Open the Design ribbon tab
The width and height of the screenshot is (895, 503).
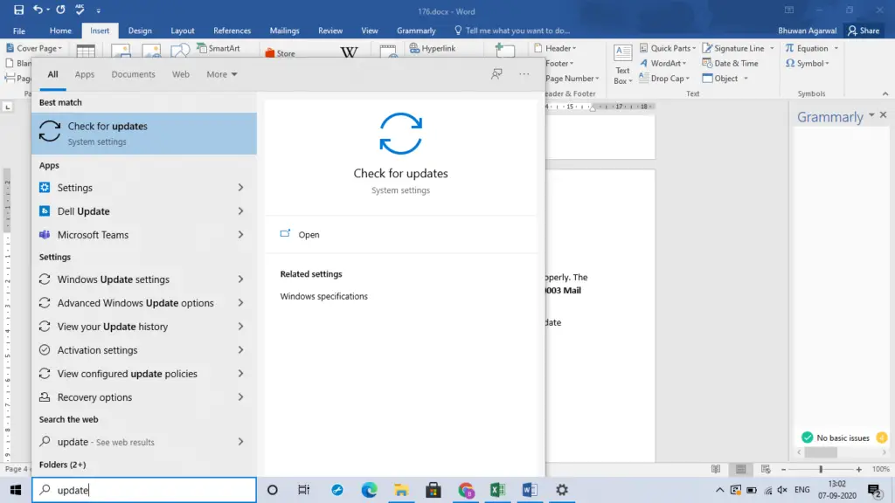tap(140, 31)
